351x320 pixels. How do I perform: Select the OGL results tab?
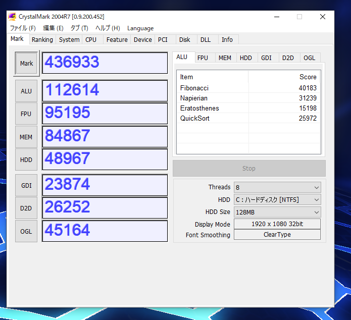pos(310,58)
